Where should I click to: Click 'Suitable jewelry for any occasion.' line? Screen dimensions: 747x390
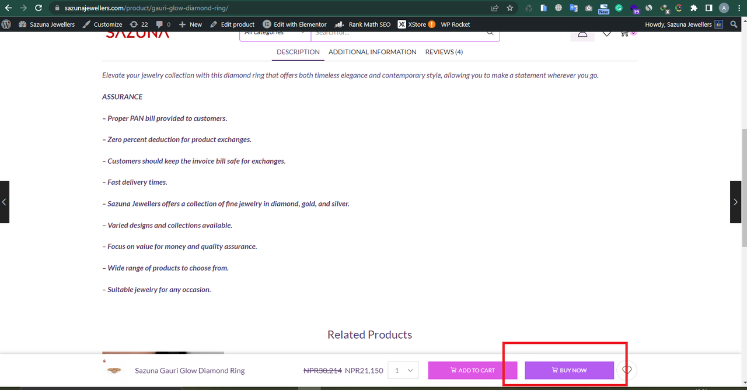pos(156,290)
